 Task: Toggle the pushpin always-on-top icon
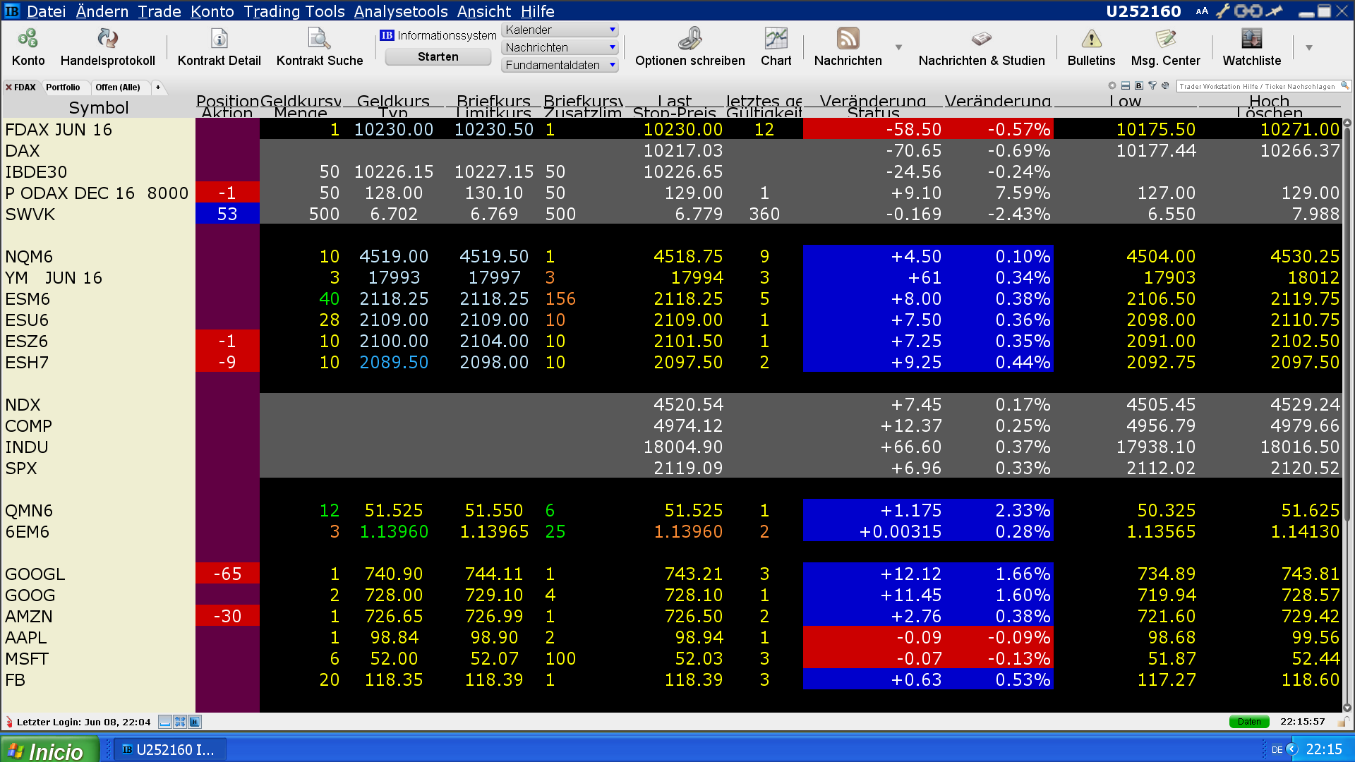pos(1274,11)
